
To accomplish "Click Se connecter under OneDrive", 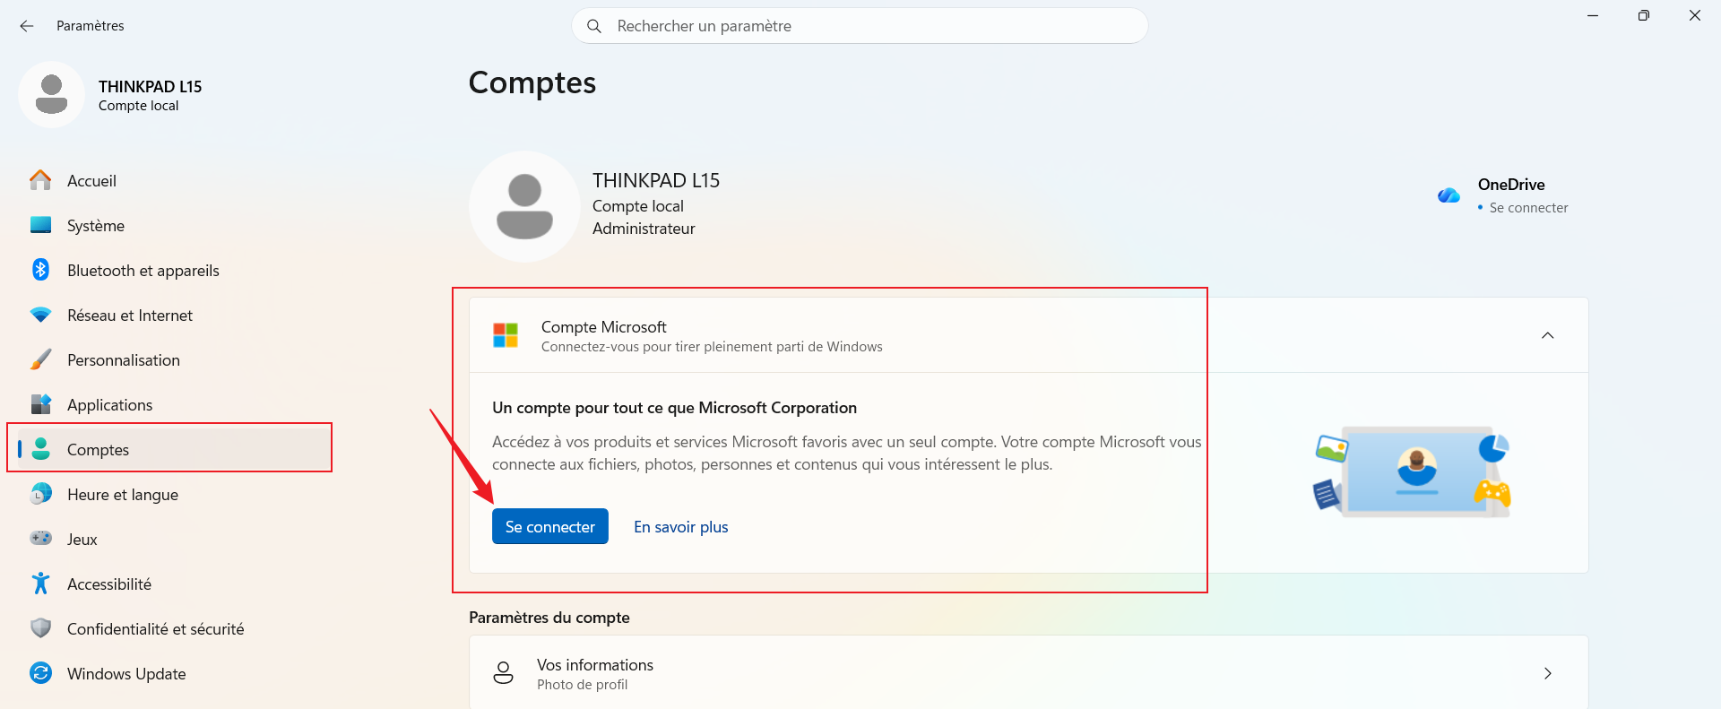I will 1528,208.
